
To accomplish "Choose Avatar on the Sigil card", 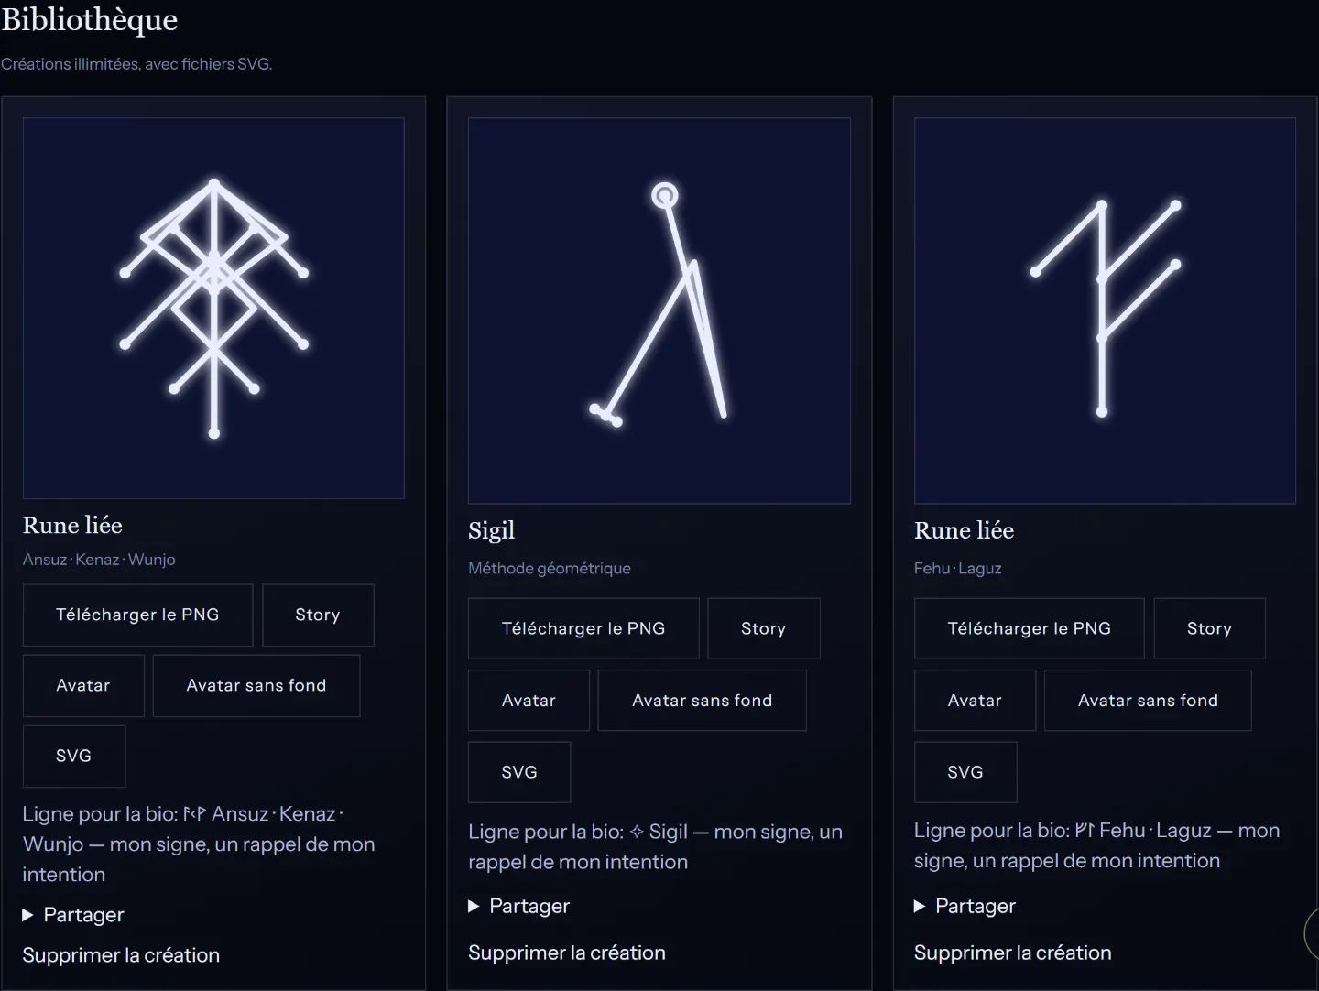I will click(529, 700).
